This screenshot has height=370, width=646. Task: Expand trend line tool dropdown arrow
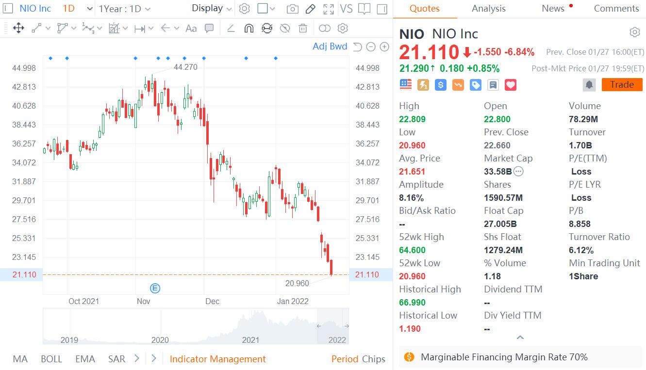(48, 29)
